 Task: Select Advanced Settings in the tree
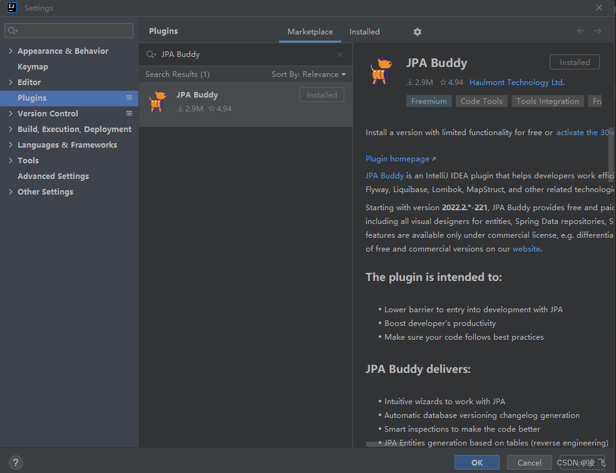53,176
